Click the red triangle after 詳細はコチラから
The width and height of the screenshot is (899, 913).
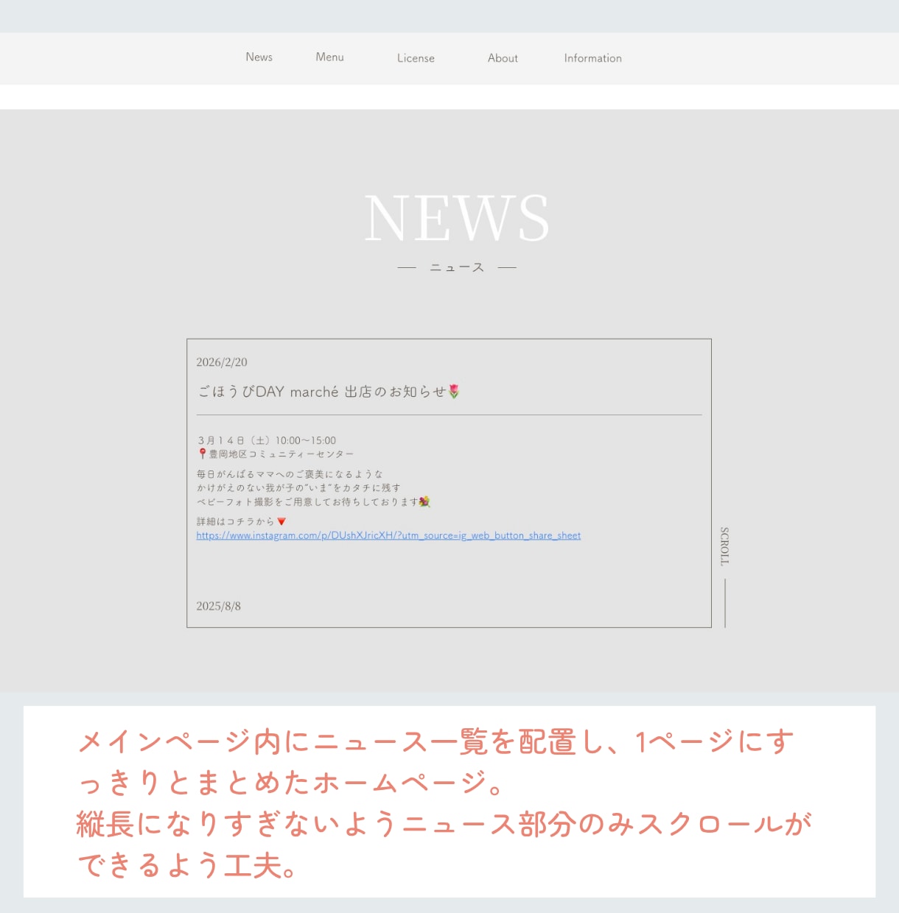[x=281, y=521]
